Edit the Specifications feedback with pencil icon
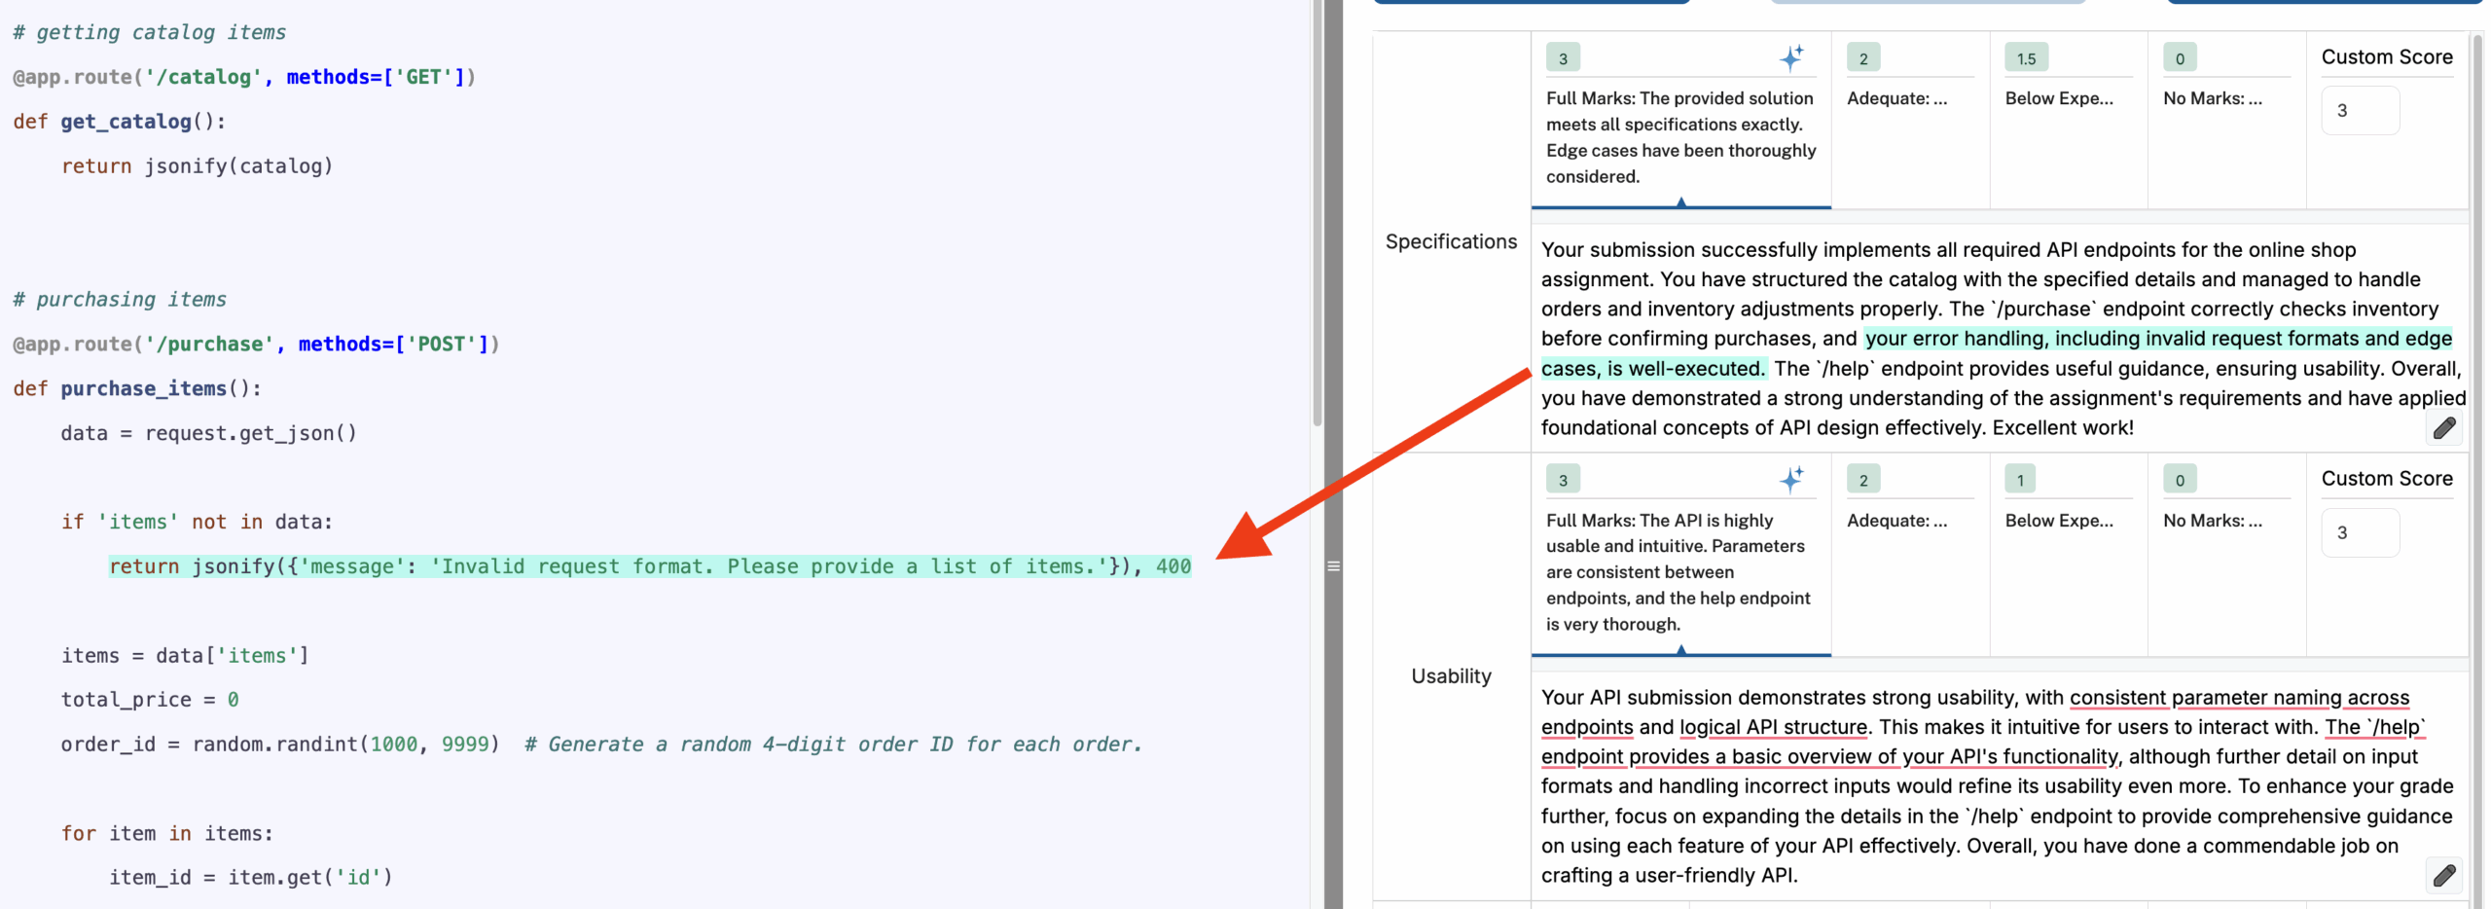 pos(2443,428)
